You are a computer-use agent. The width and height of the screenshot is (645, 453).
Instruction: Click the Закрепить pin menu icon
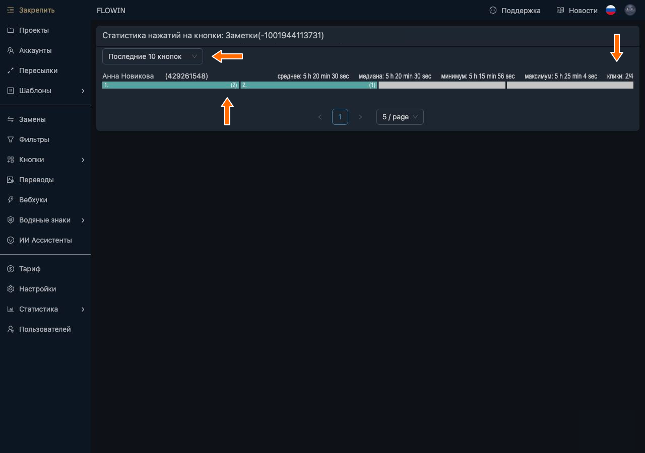click(11, 10)
